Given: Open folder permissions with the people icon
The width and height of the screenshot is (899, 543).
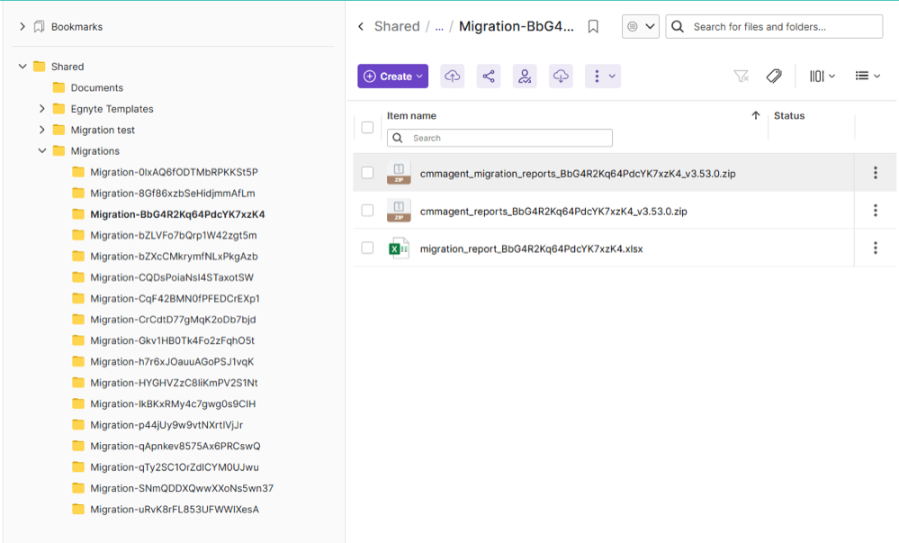Looking at the screenshot, I should pos(524,76).
